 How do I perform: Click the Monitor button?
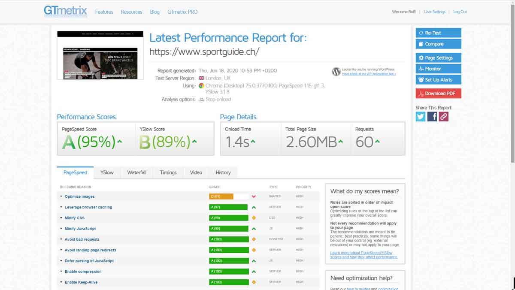coord(439,69)
